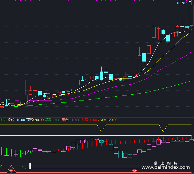194x174 pixels.
Task: Click the 重启: -10.00 indicator value
Action: (71, 120)
